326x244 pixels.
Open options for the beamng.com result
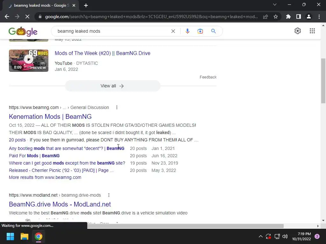pyautogui.click(x=117, y=107)
